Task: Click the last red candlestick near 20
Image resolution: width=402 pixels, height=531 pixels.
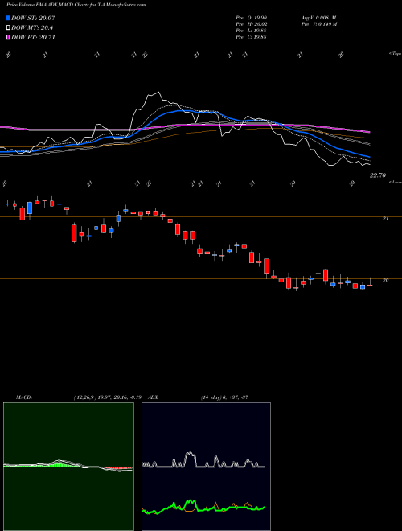Action: pos(370,286)
